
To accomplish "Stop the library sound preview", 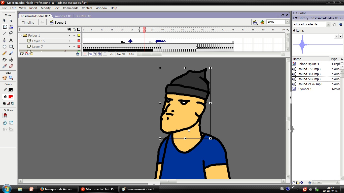I will [x=336, y=36].
